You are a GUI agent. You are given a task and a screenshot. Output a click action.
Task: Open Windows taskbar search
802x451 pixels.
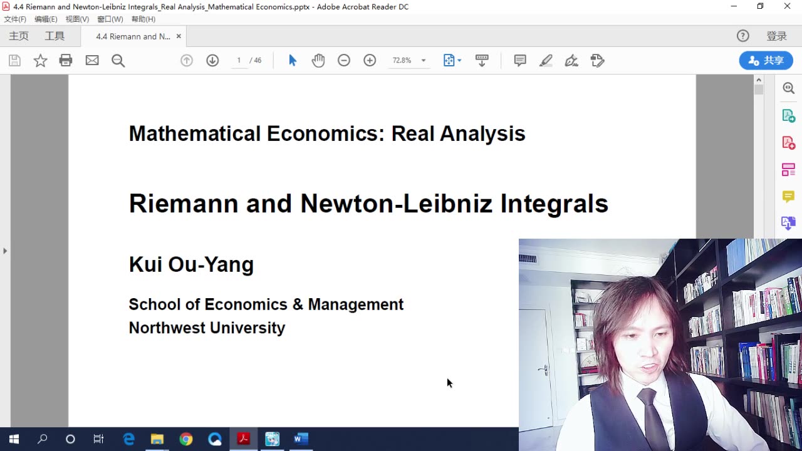(x=42, y=439)
